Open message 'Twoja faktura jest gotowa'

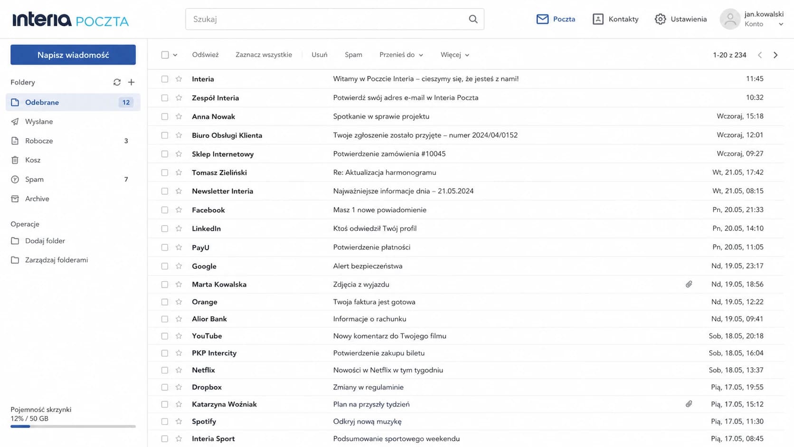[x=374, y=302]
